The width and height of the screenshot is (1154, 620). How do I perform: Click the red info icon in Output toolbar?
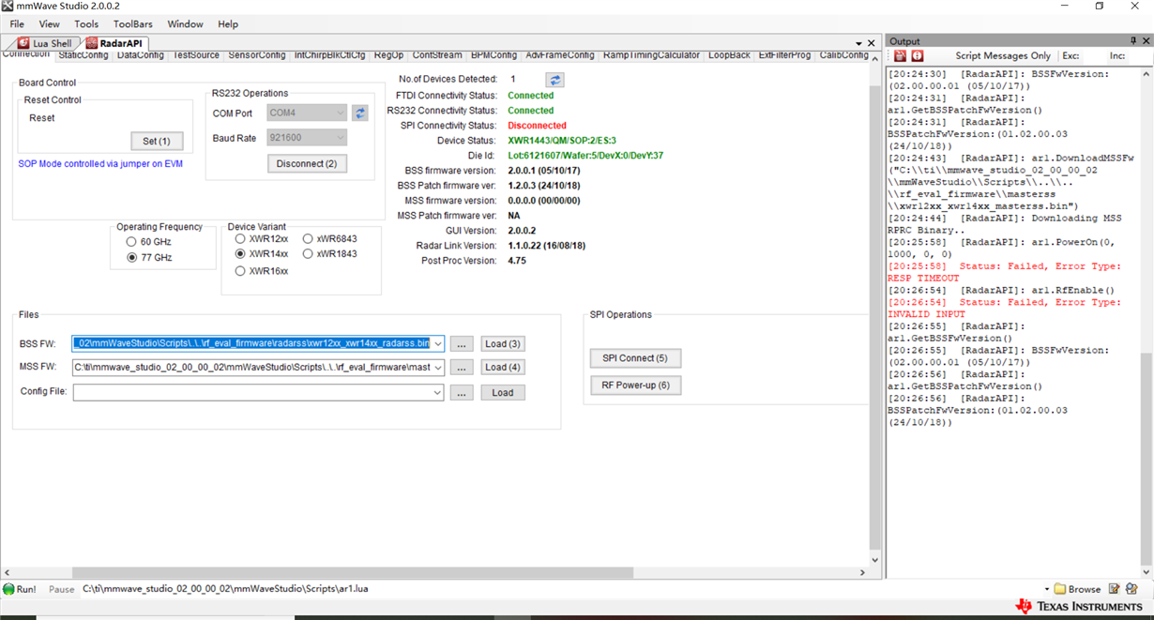(x=918, y=56)
